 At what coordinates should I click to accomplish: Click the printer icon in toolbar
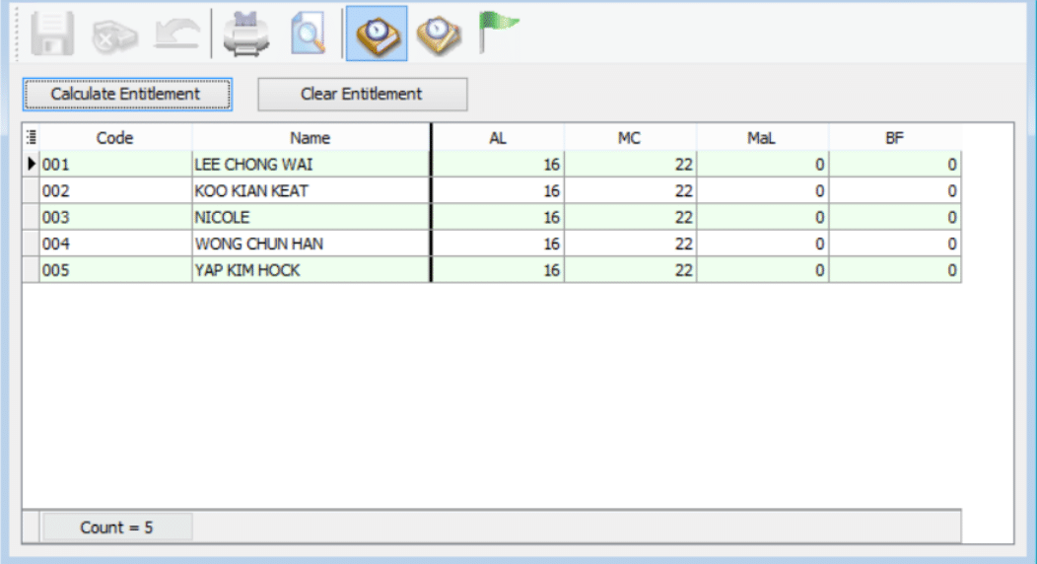(x=245, y=35)
